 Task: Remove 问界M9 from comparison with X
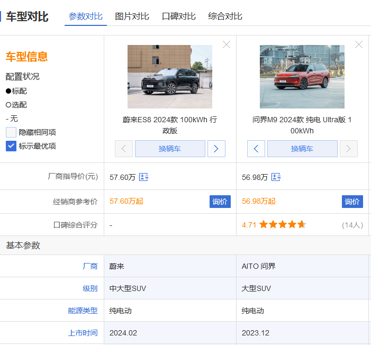point(359,44)
